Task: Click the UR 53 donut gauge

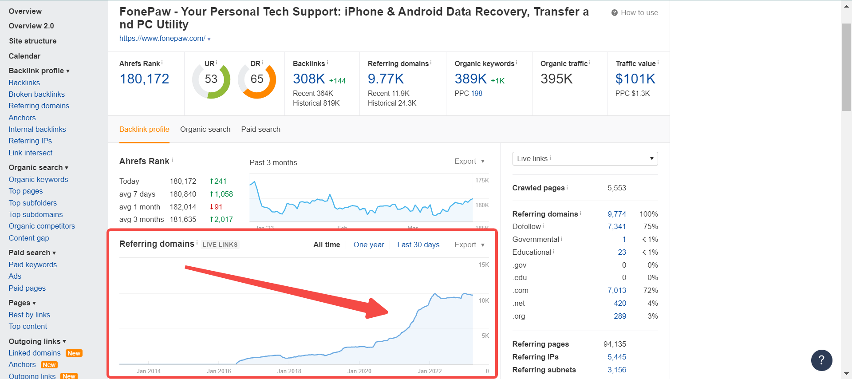Action: tap(211, 80)
